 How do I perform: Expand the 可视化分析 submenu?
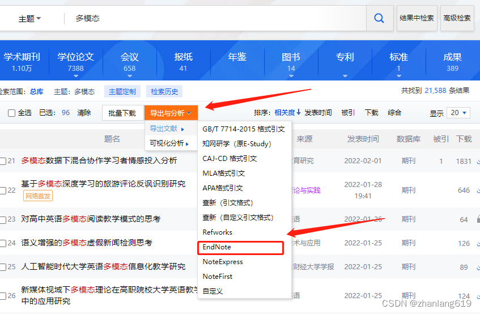coord(169,143)
